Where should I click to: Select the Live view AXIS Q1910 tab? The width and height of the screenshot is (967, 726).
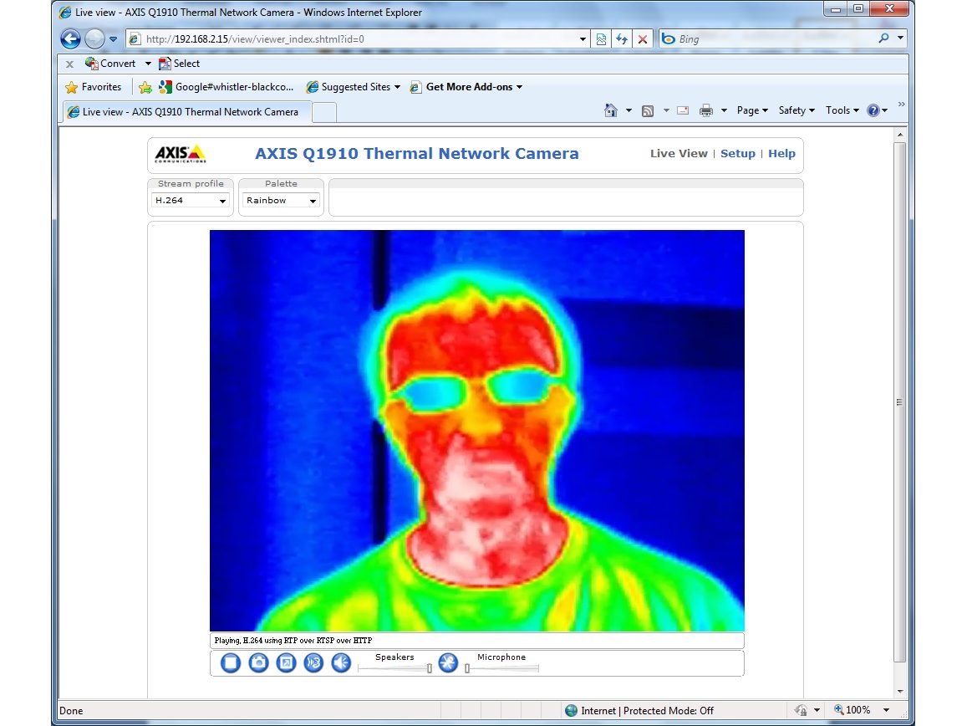[x=186, y=112]
